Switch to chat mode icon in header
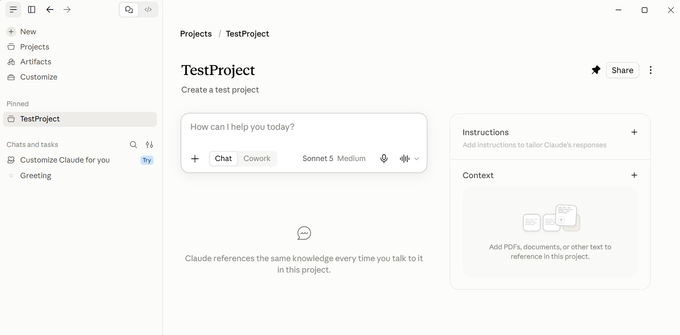The image size is (680, 335). tap(129, 10)
